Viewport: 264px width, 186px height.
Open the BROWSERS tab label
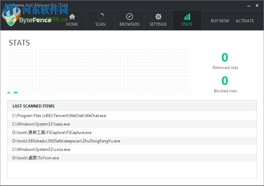[x=130, y=24]
